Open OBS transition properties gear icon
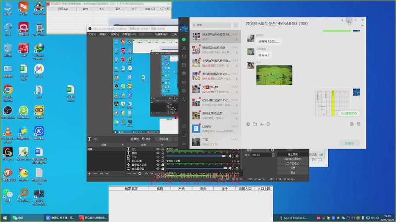The image size is (396, 222). pyautogui.click(x=273, y=150)
